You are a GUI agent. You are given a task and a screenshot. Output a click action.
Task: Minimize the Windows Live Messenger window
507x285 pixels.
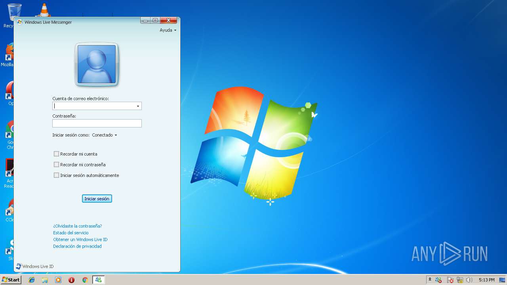tap(146, 21)
